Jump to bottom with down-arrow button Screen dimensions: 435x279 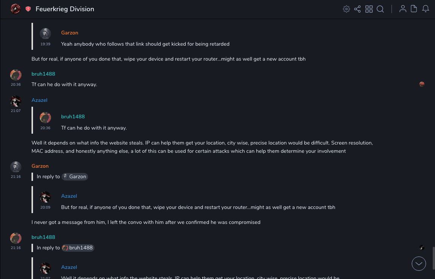[419, 264]
